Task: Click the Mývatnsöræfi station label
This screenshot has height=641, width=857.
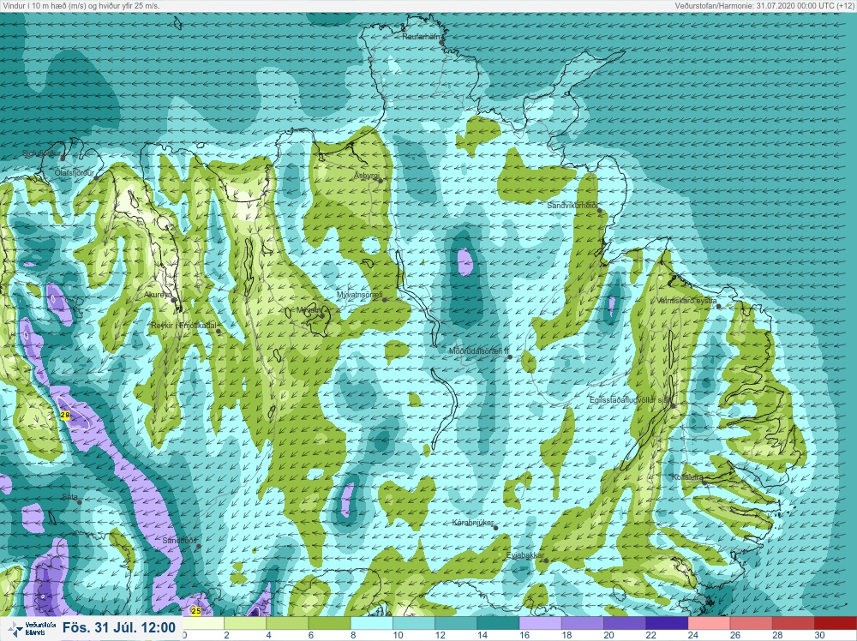Action: (x=360, y=295)
